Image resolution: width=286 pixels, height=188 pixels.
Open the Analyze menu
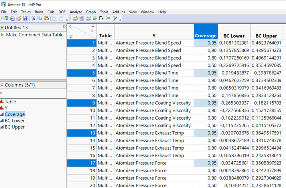76,12
